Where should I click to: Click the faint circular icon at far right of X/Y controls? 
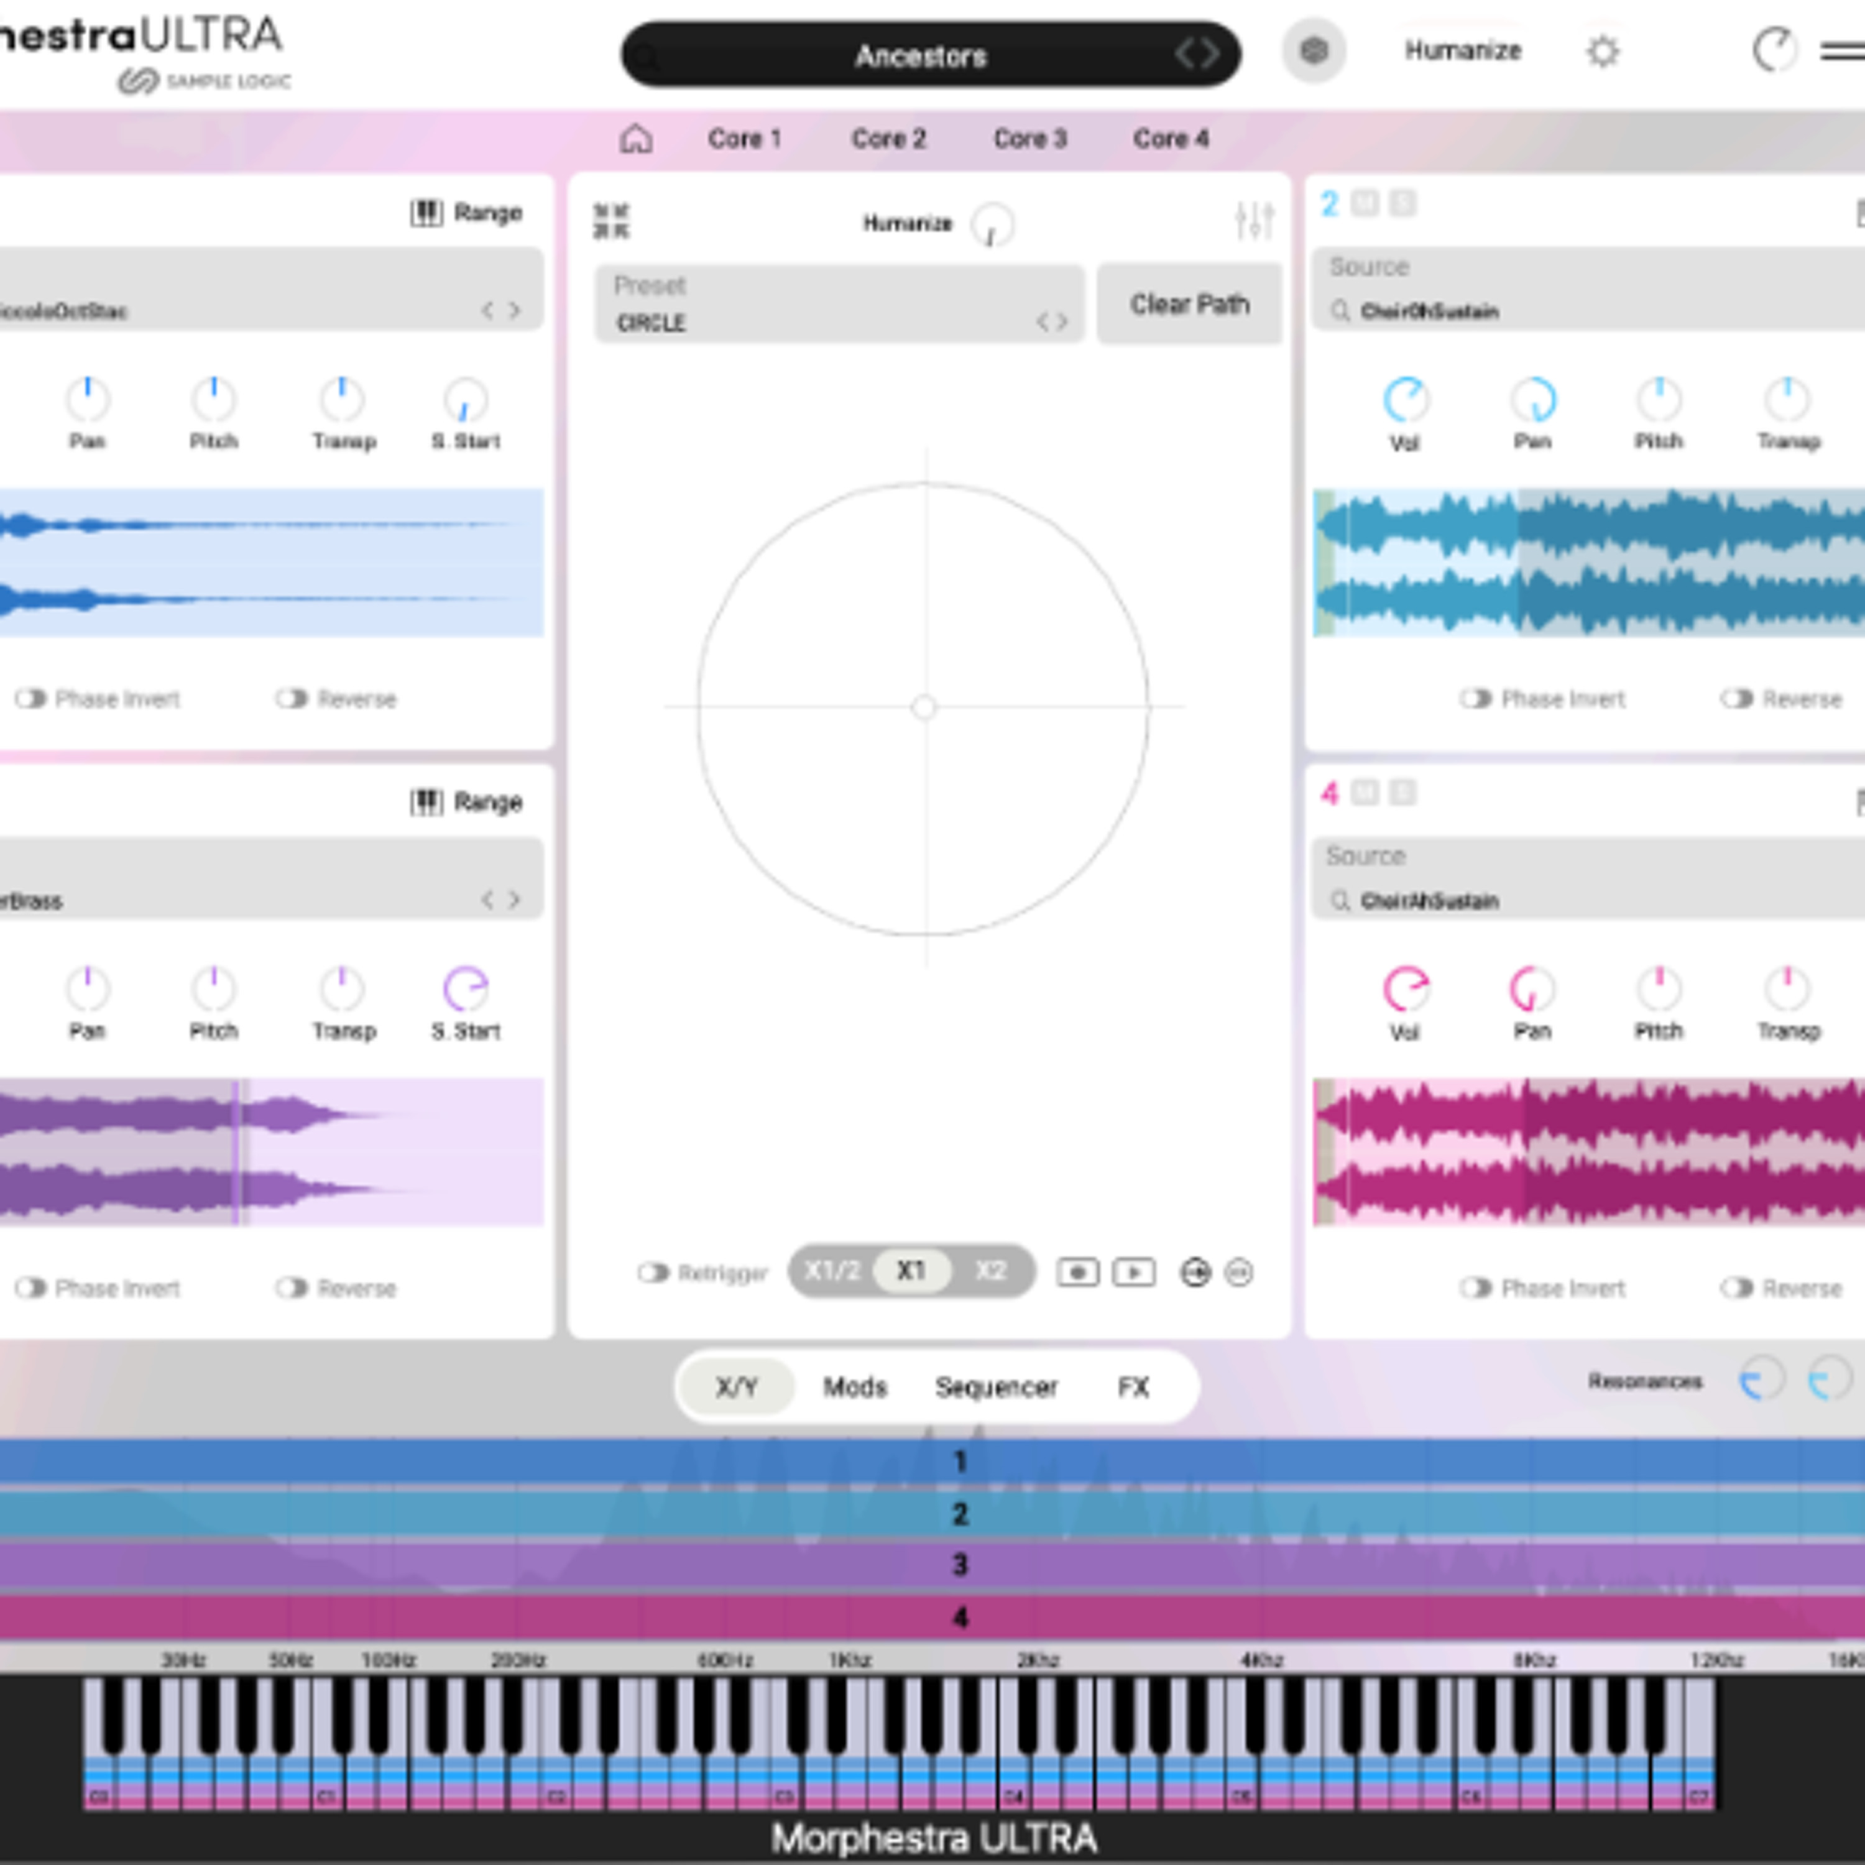(1238, 1273)
